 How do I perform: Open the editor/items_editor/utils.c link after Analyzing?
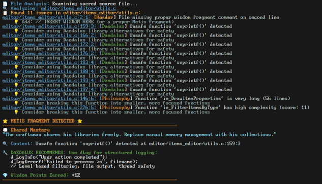pos(78,9)
